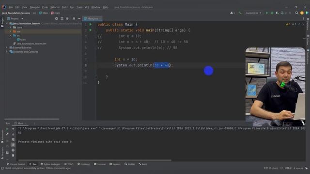This screenshot has height=174, width=310.
Task: Collapse the src folder
Action: point(11,35)
